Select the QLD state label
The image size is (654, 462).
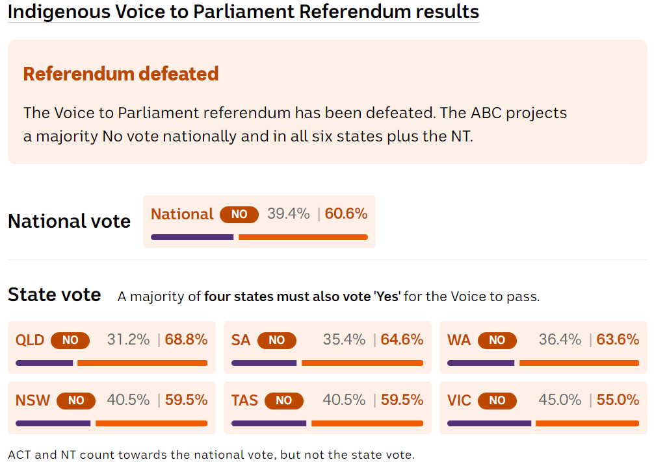point(30,340)
